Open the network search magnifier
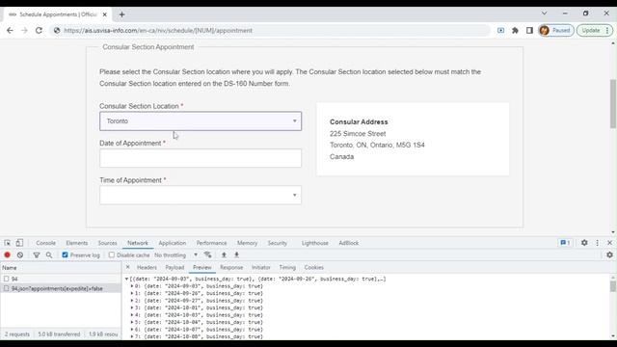The image size is (617, 347). 49,254
